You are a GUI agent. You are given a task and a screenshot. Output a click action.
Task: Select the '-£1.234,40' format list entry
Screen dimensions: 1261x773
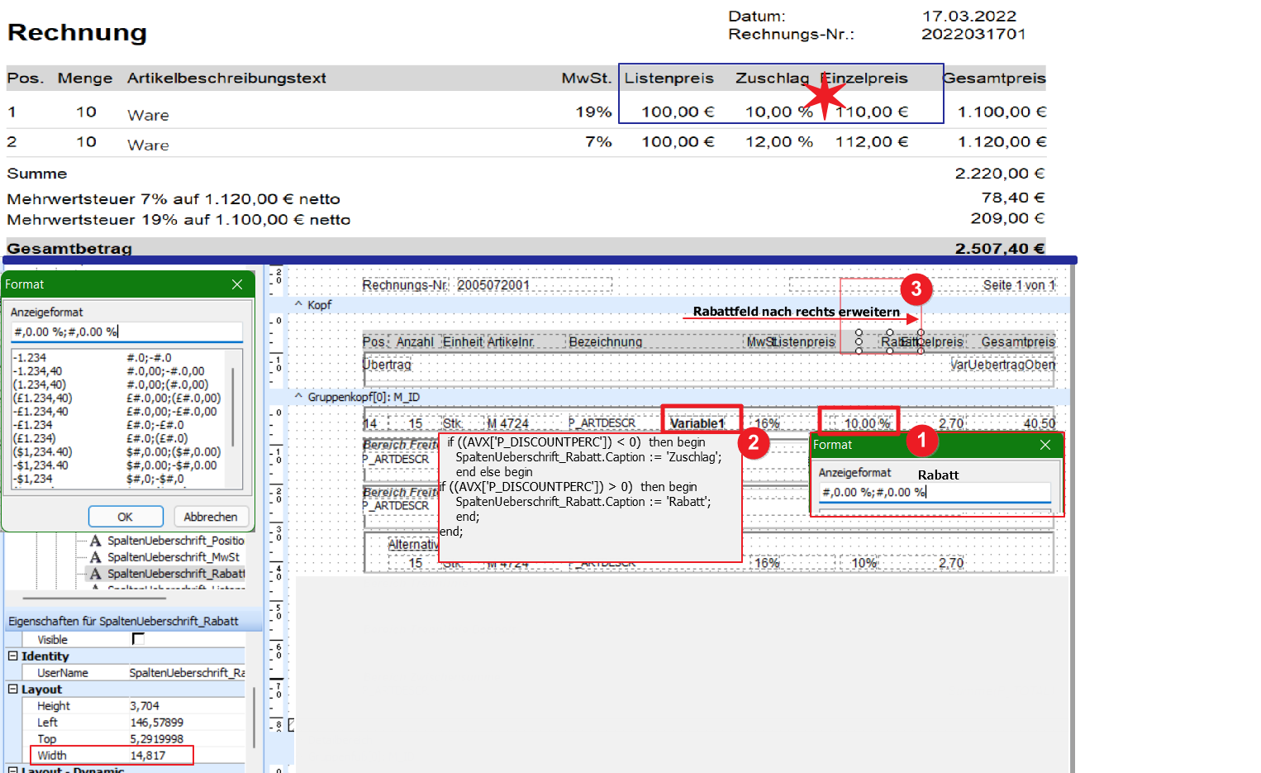(40, 412)
